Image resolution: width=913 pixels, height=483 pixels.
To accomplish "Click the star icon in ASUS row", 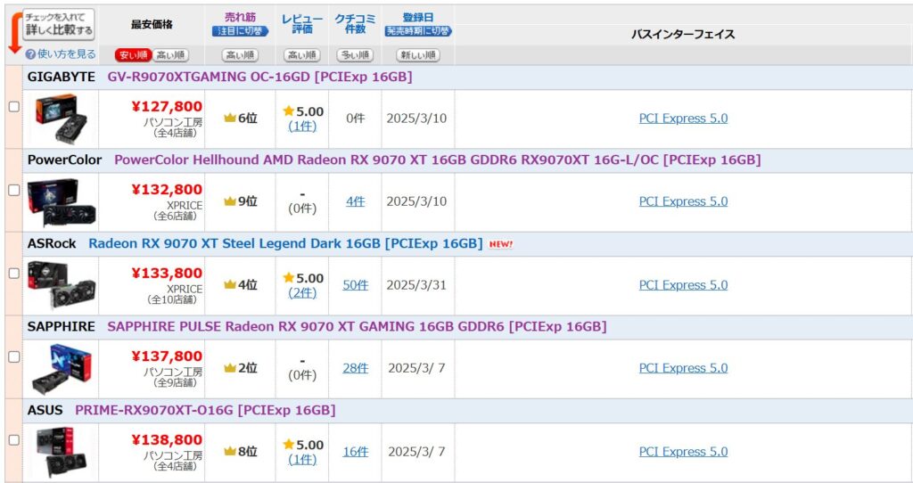I will [x=288, y=444].
